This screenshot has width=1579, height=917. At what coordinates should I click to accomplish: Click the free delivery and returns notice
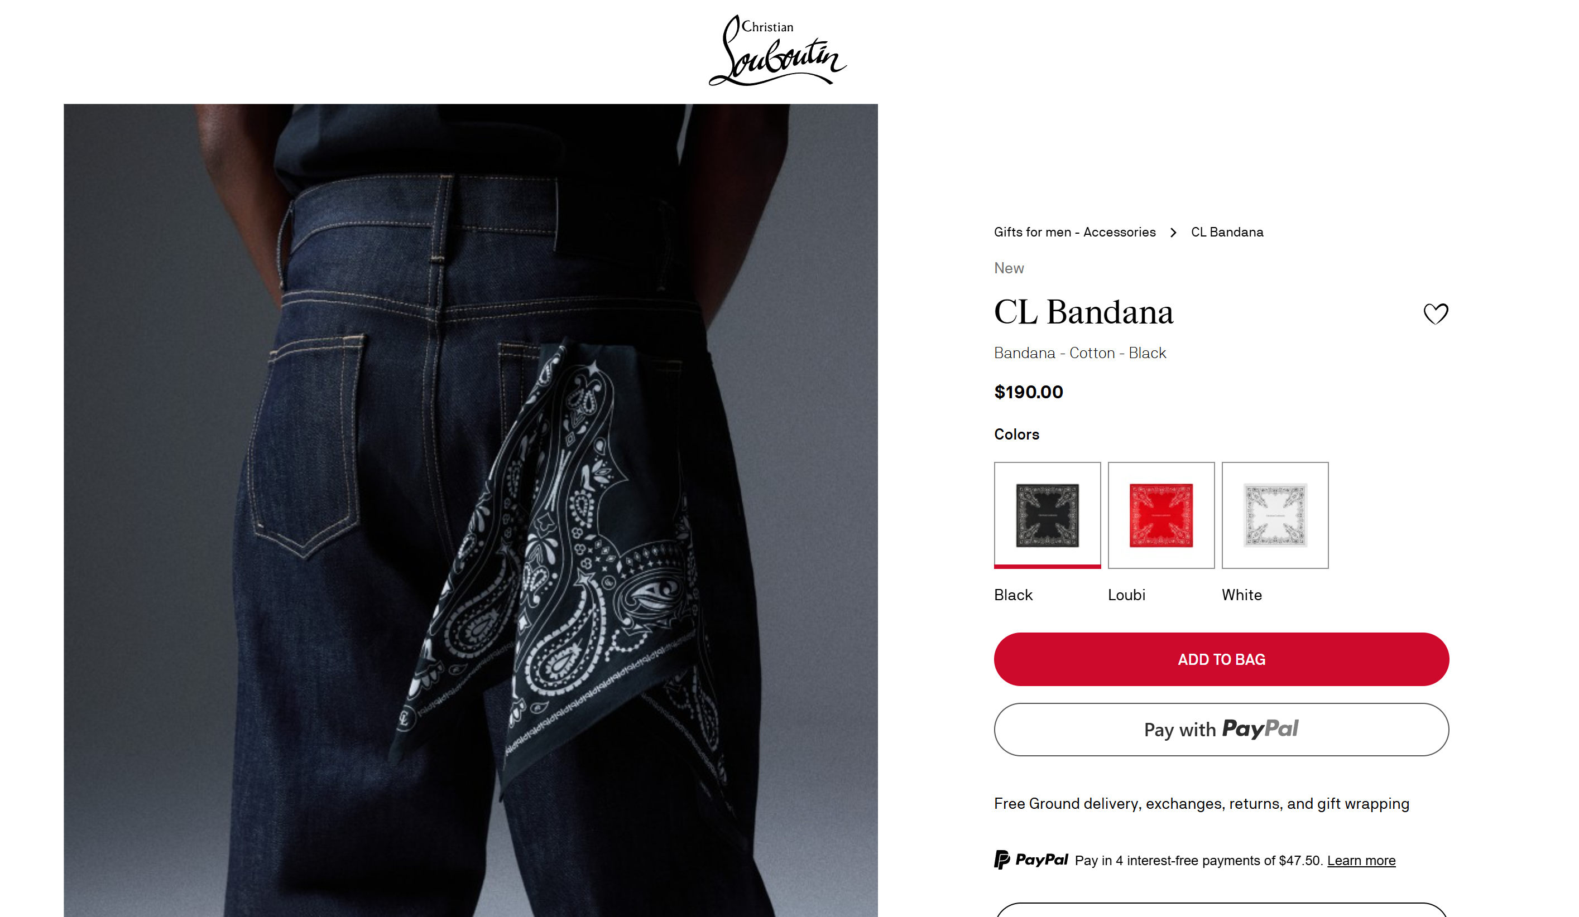pyautogui.click(x=1201, y=804)
